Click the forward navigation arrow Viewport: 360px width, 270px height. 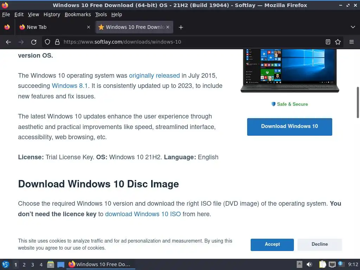[21, 42]
